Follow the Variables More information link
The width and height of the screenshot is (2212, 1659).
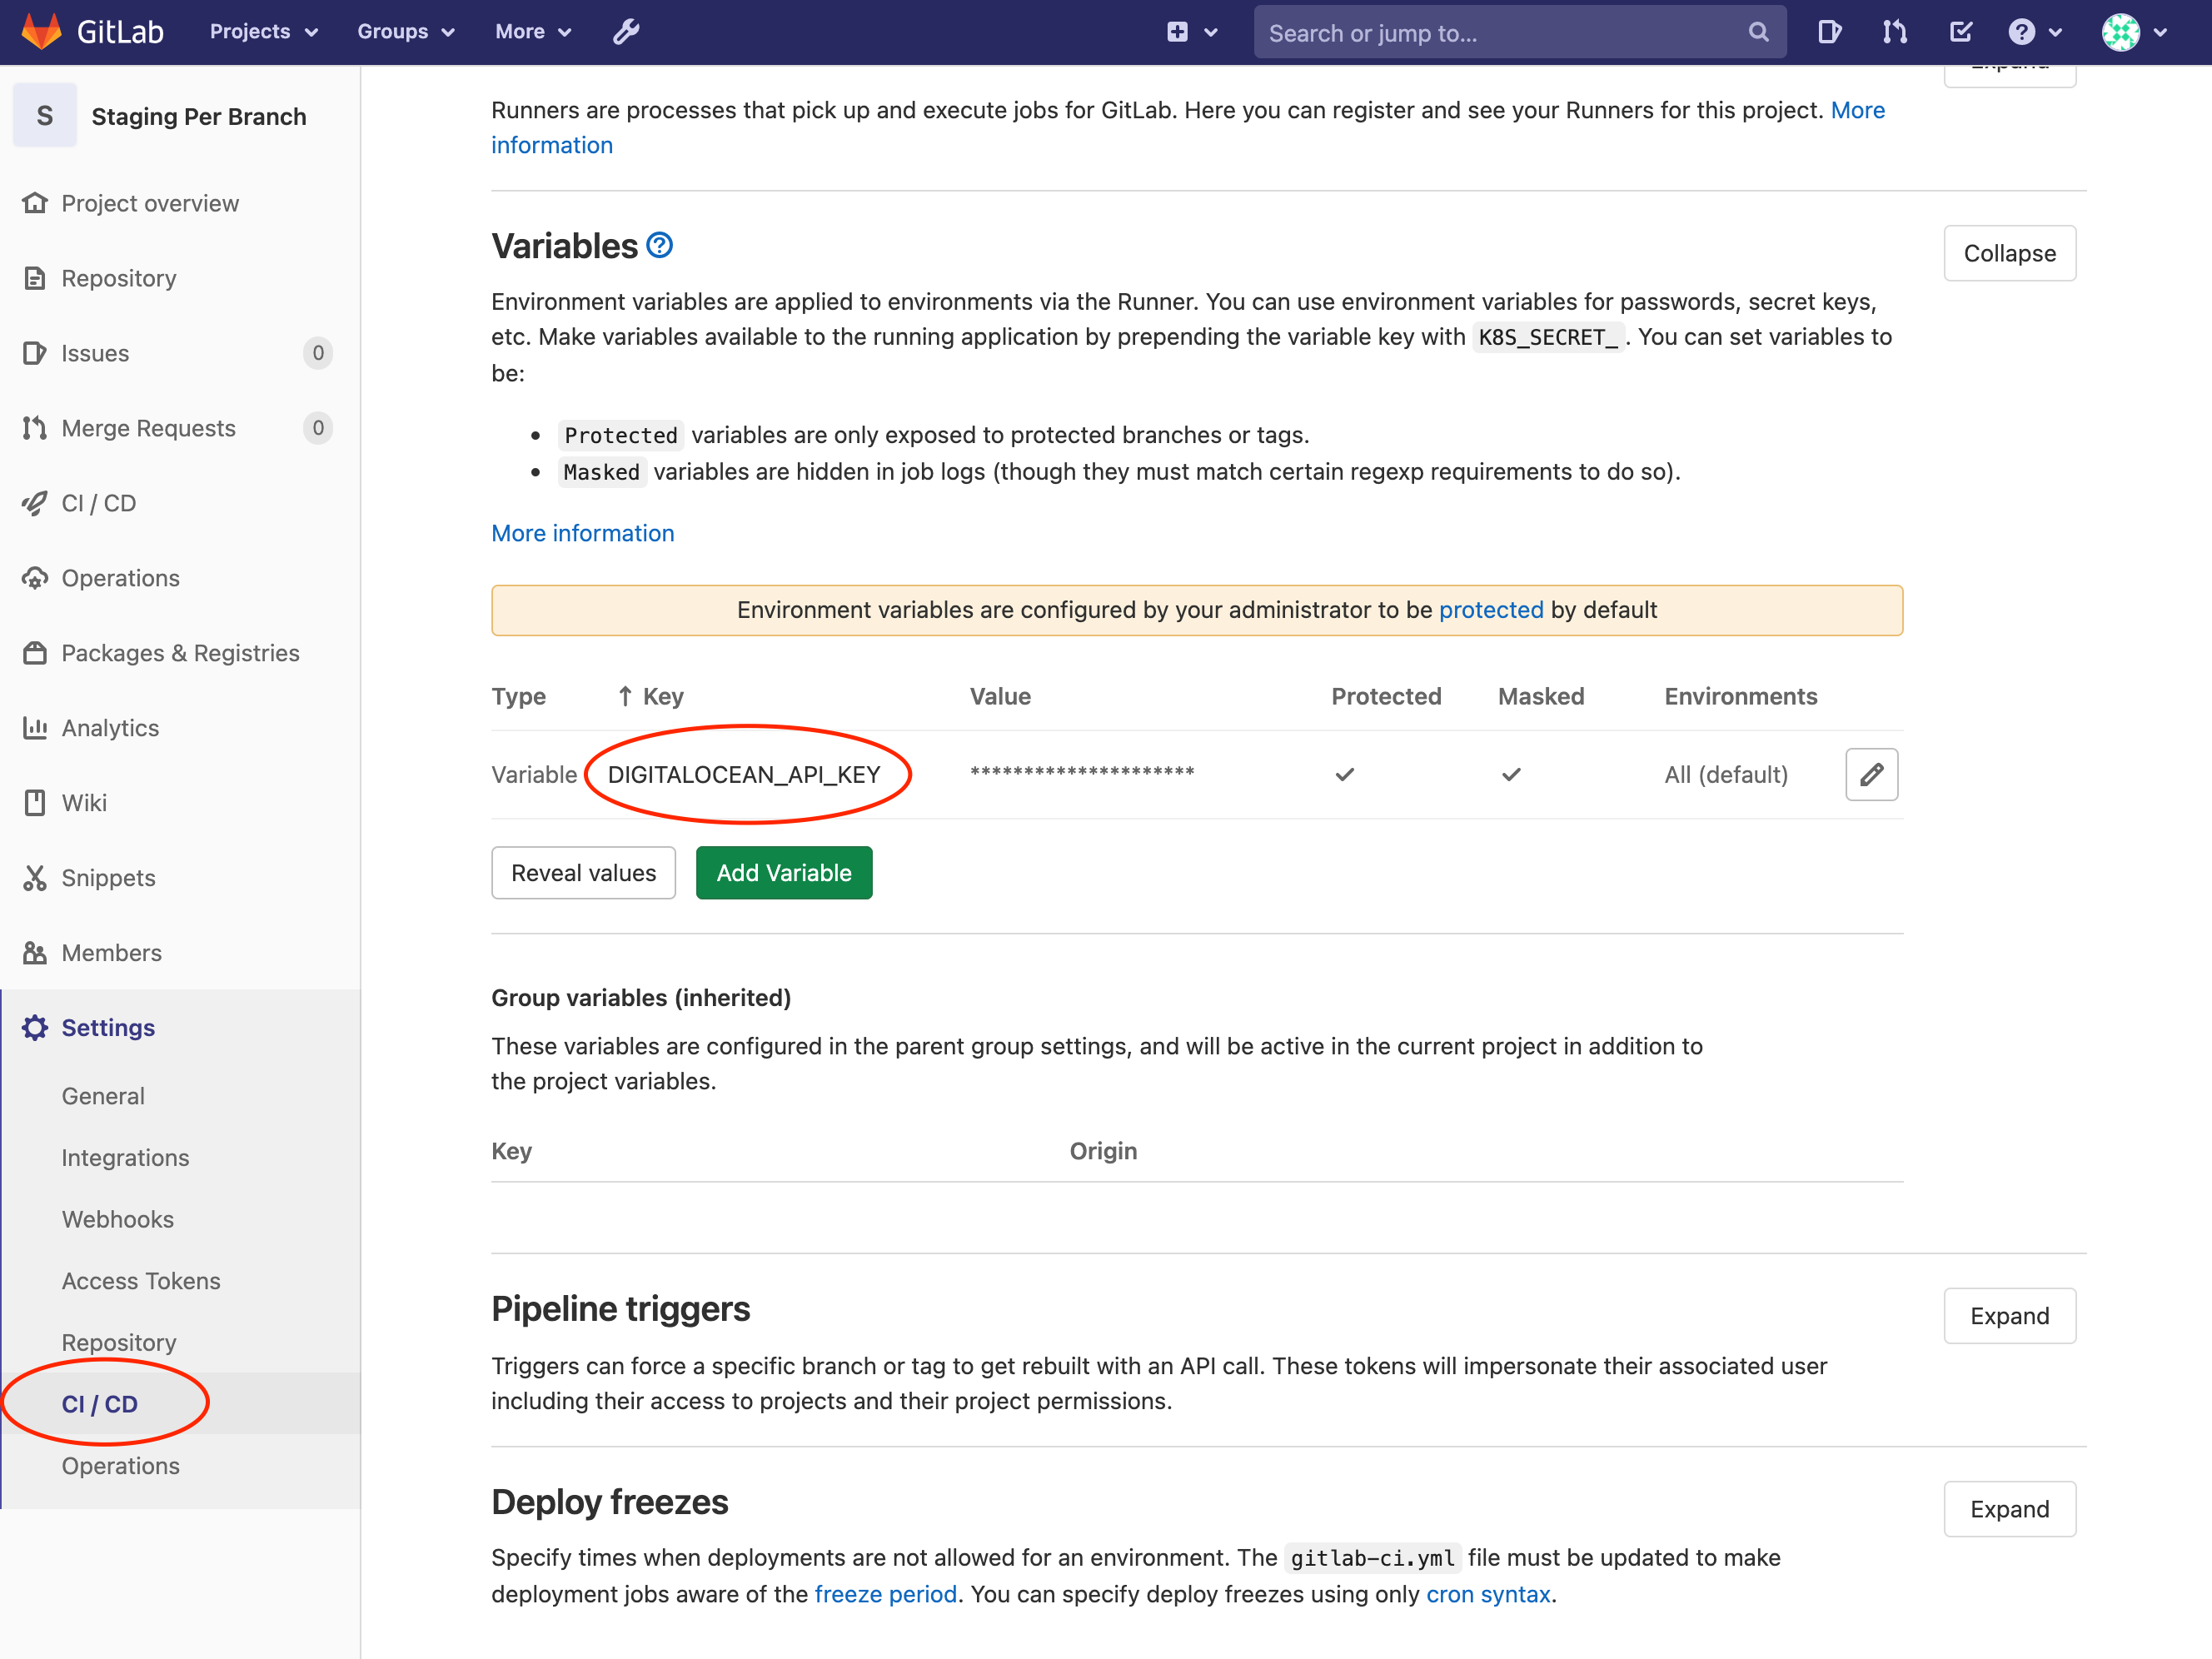click(x=583, y=533)
